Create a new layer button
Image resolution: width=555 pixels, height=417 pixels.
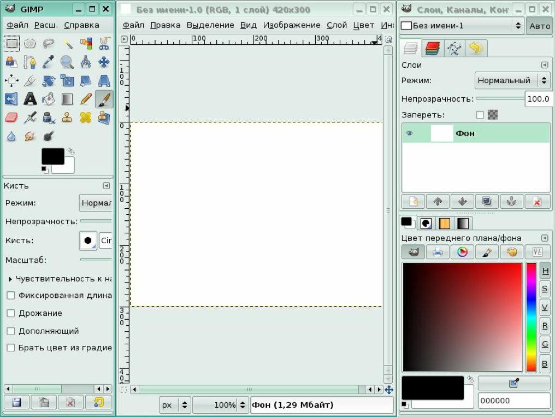tap(414, 202)
